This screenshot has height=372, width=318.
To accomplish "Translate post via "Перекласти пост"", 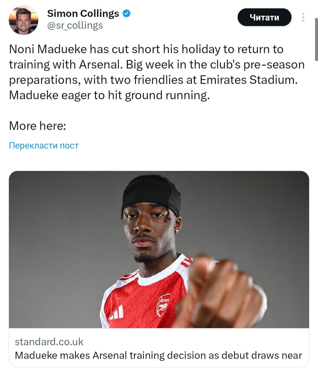I will click(x=44, y=145).
